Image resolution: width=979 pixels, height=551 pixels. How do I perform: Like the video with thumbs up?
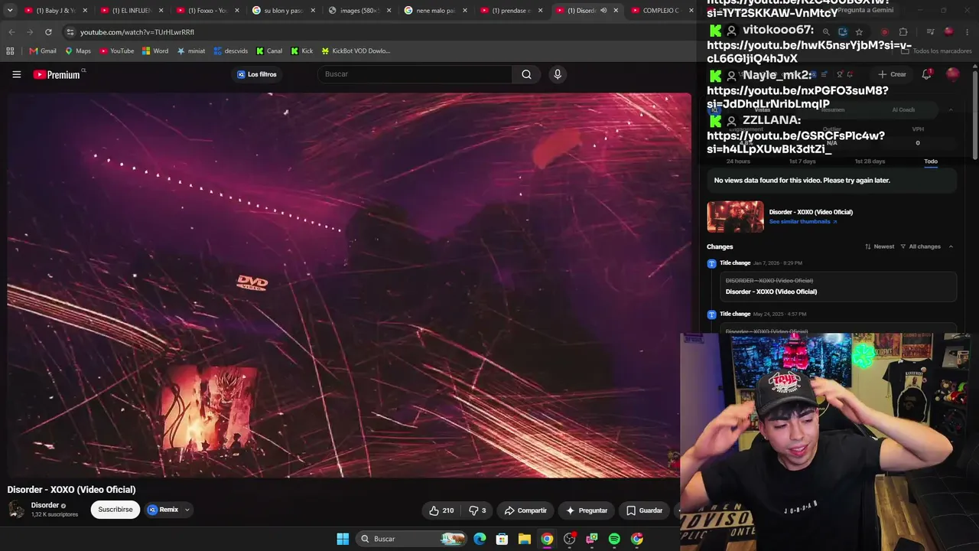tap(441, 510)
